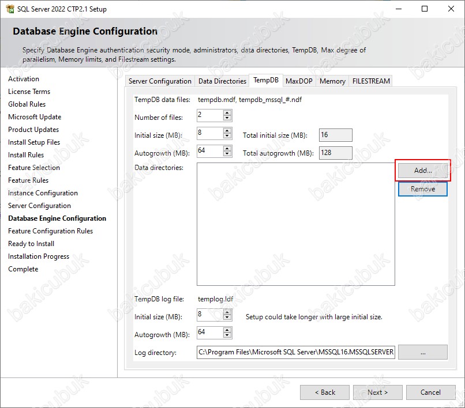Select Feature Configuration Rules in the sidebar
This screenshot has height=408, width=465.
pyautogui.click(x=50, y=231)
